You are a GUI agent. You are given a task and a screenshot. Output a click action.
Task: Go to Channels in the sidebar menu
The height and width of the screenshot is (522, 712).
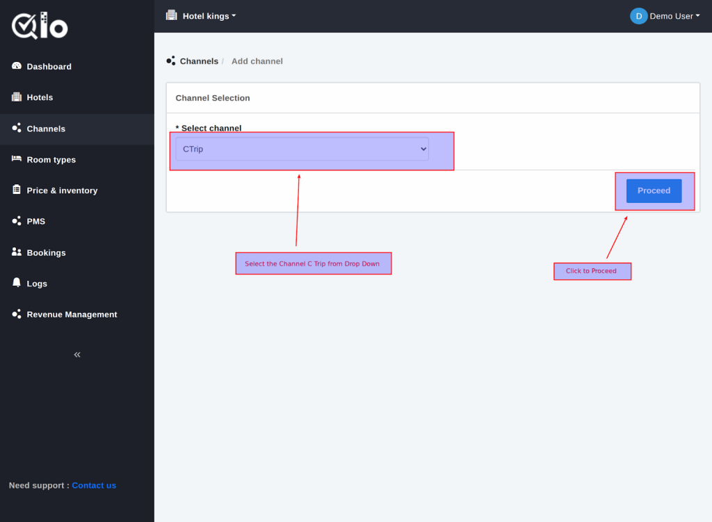[x=46, y=129]
